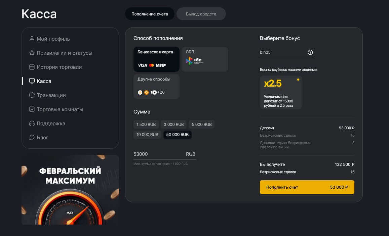389x236 pixels.
Task: Click the question mark help icon near promo code
Action: [x=310, y=52]
